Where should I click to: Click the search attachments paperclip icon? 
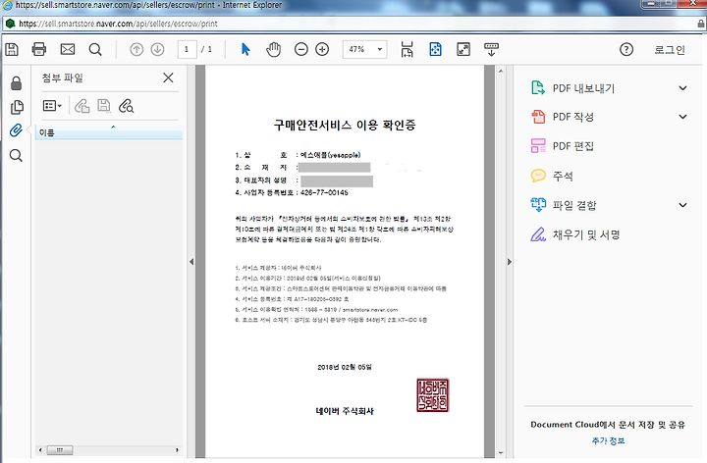click(x=126, y=106)
